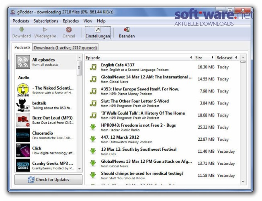262x201 pixels.
Task: Click download arrow for South by Southwest Festival
Action: pyautogui.click(x=93, y=151)
